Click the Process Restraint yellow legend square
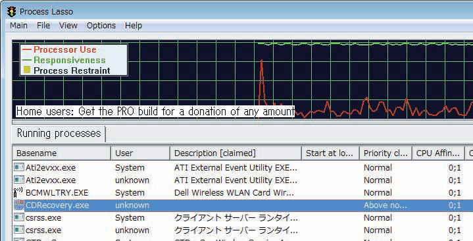This screenshot has width=473, height=241. coord(27,70)
